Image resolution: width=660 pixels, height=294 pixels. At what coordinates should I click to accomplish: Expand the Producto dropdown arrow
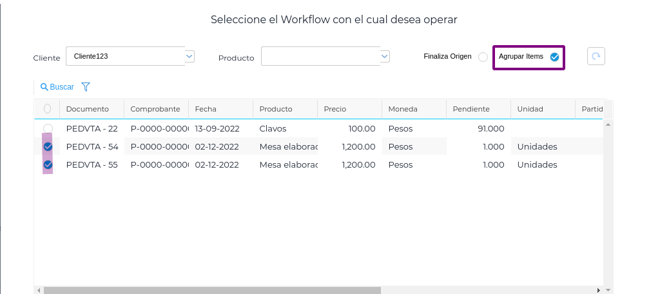point(385,56)
